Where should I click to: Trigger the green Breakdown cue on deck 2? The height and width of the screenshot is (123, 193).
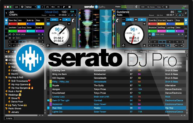[153, 31]
